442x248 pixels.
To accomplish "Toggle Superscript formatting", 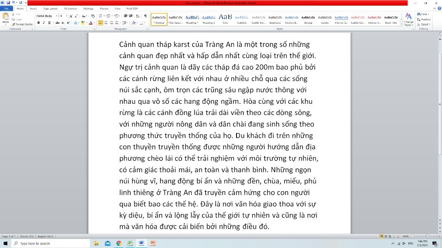I will (x=68, y=23).
